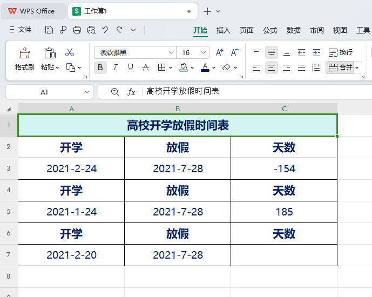
Task: Increase indent
Action: click(316, 52)
